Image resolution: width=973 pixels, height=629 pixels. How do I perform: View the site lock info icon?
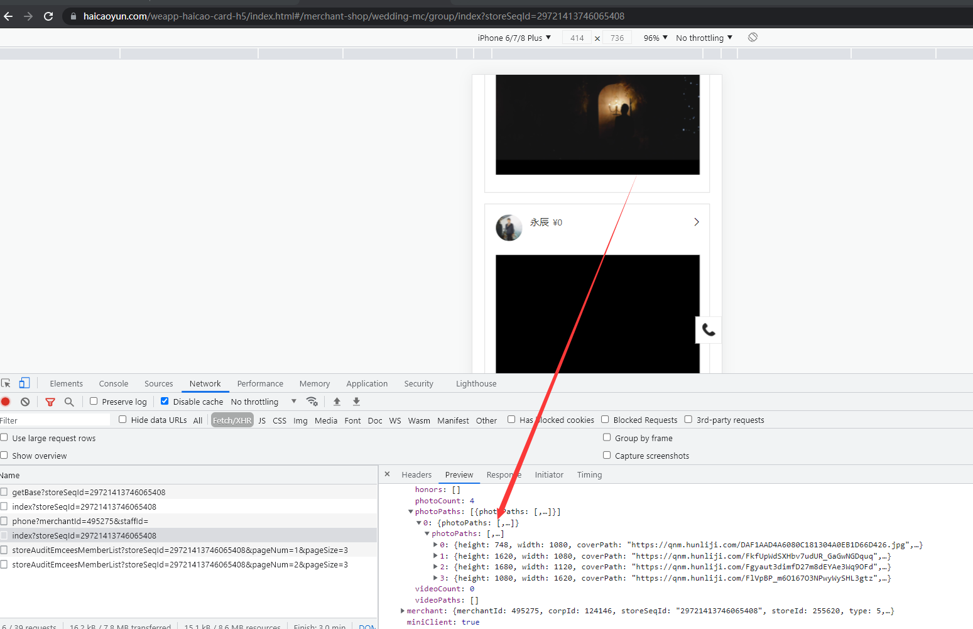tap(73, 16)
